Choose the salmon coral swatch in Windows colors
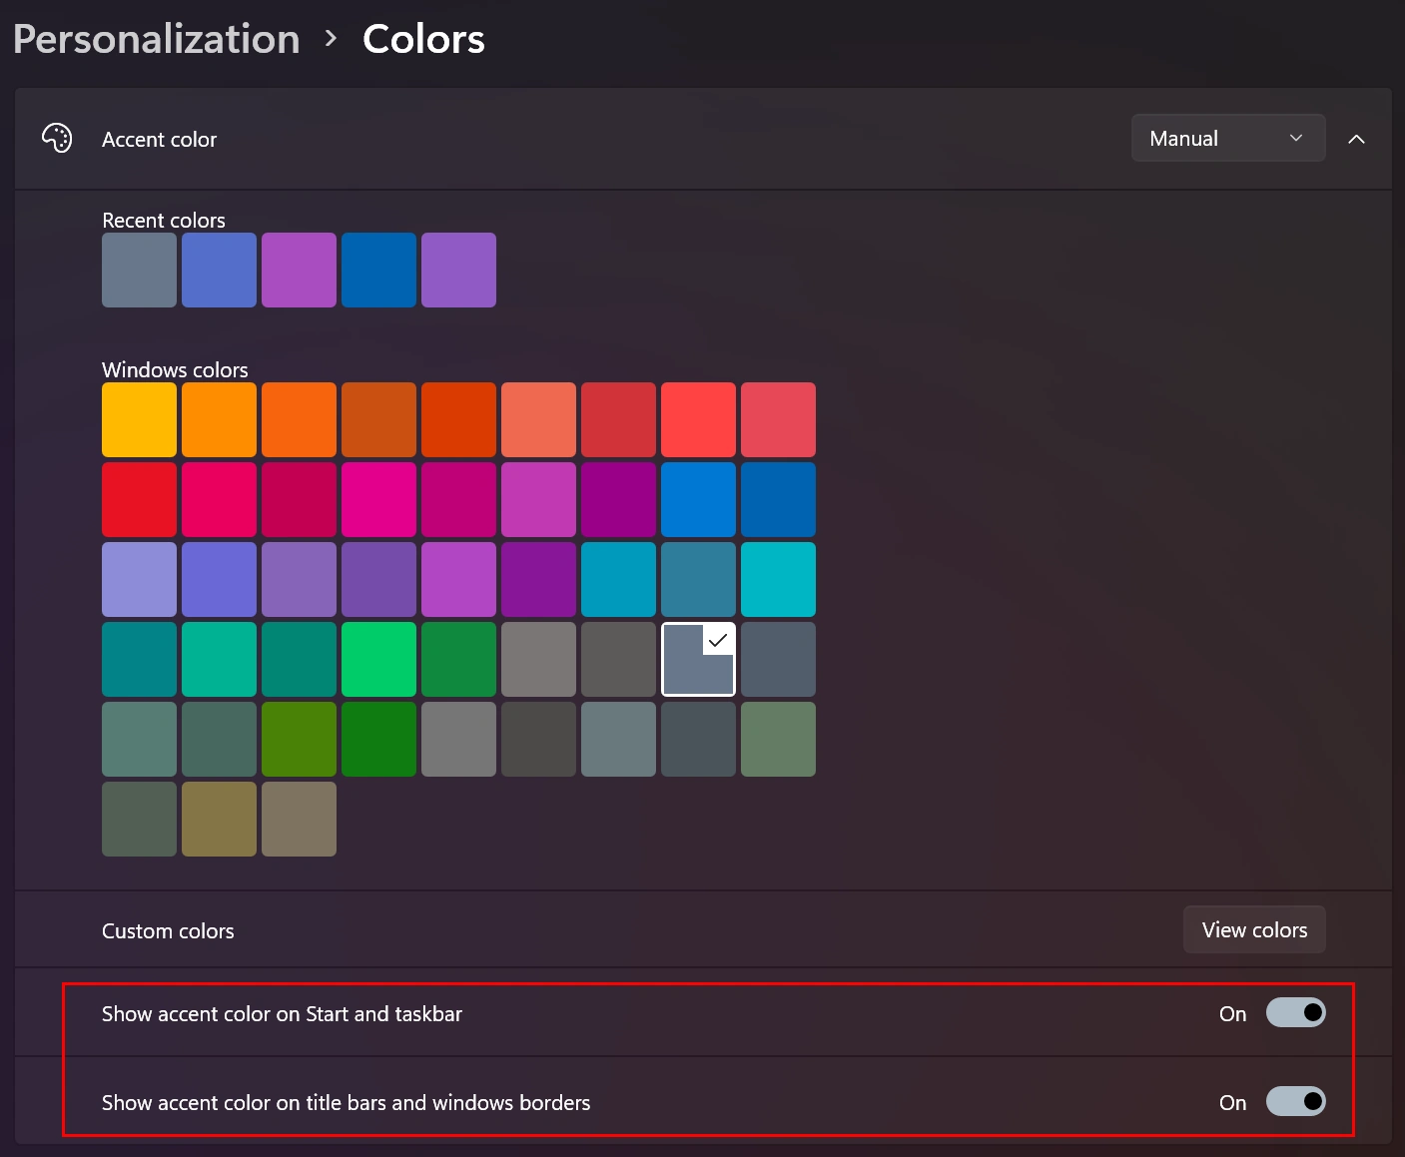The width and height of the screenshot is (1405, 1157). 539,420
